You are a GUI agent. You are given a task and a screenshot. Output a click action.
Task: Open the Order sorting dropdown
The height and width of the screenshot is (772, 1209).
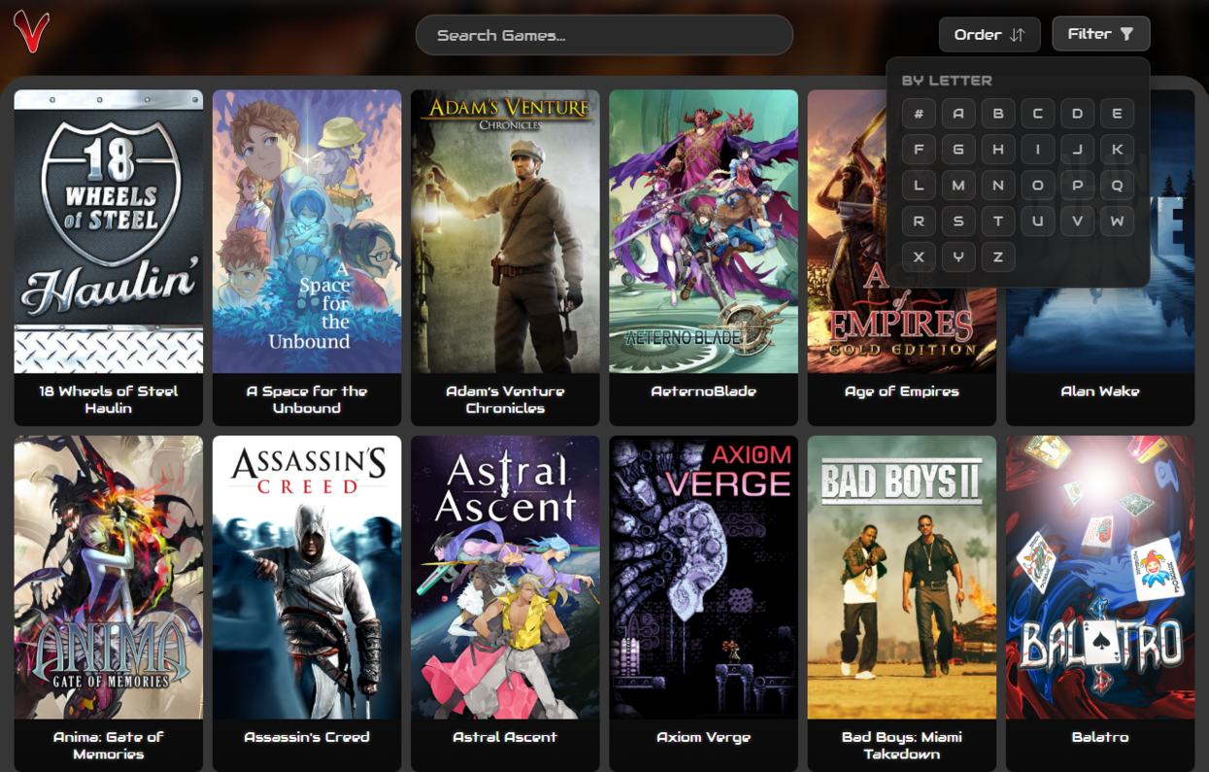point(990,34)
